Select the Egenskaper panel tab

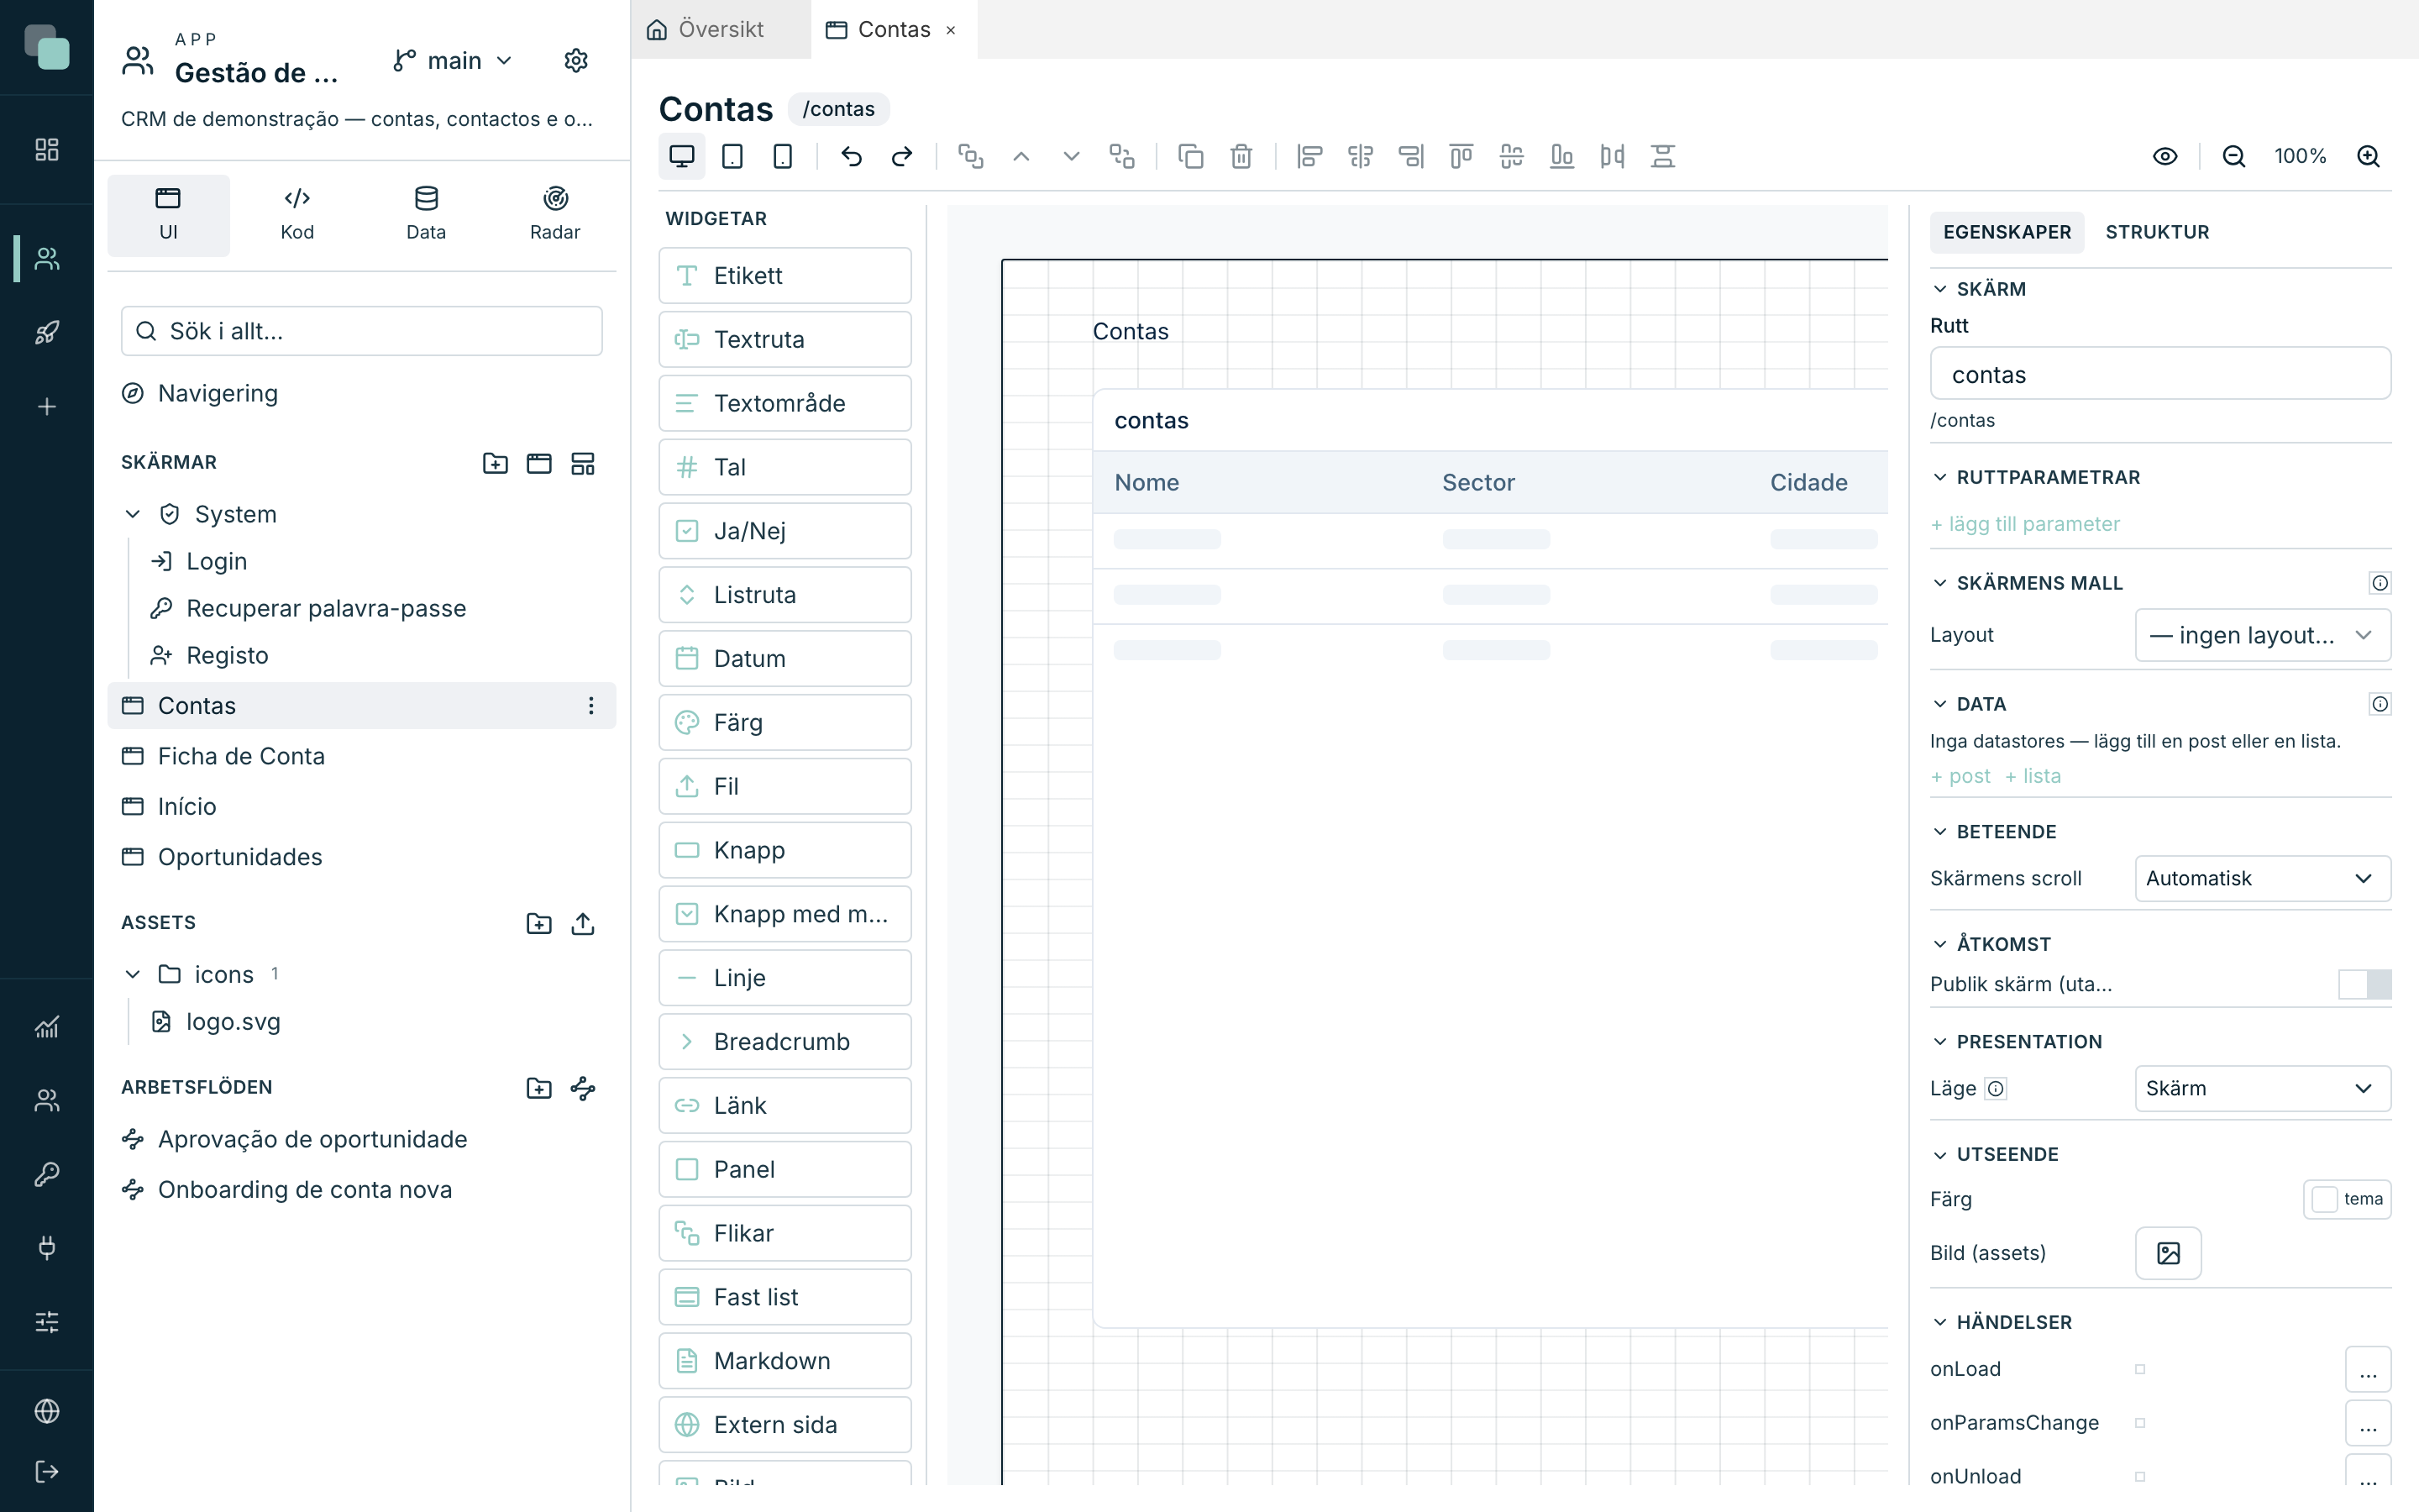point(2007,232)
